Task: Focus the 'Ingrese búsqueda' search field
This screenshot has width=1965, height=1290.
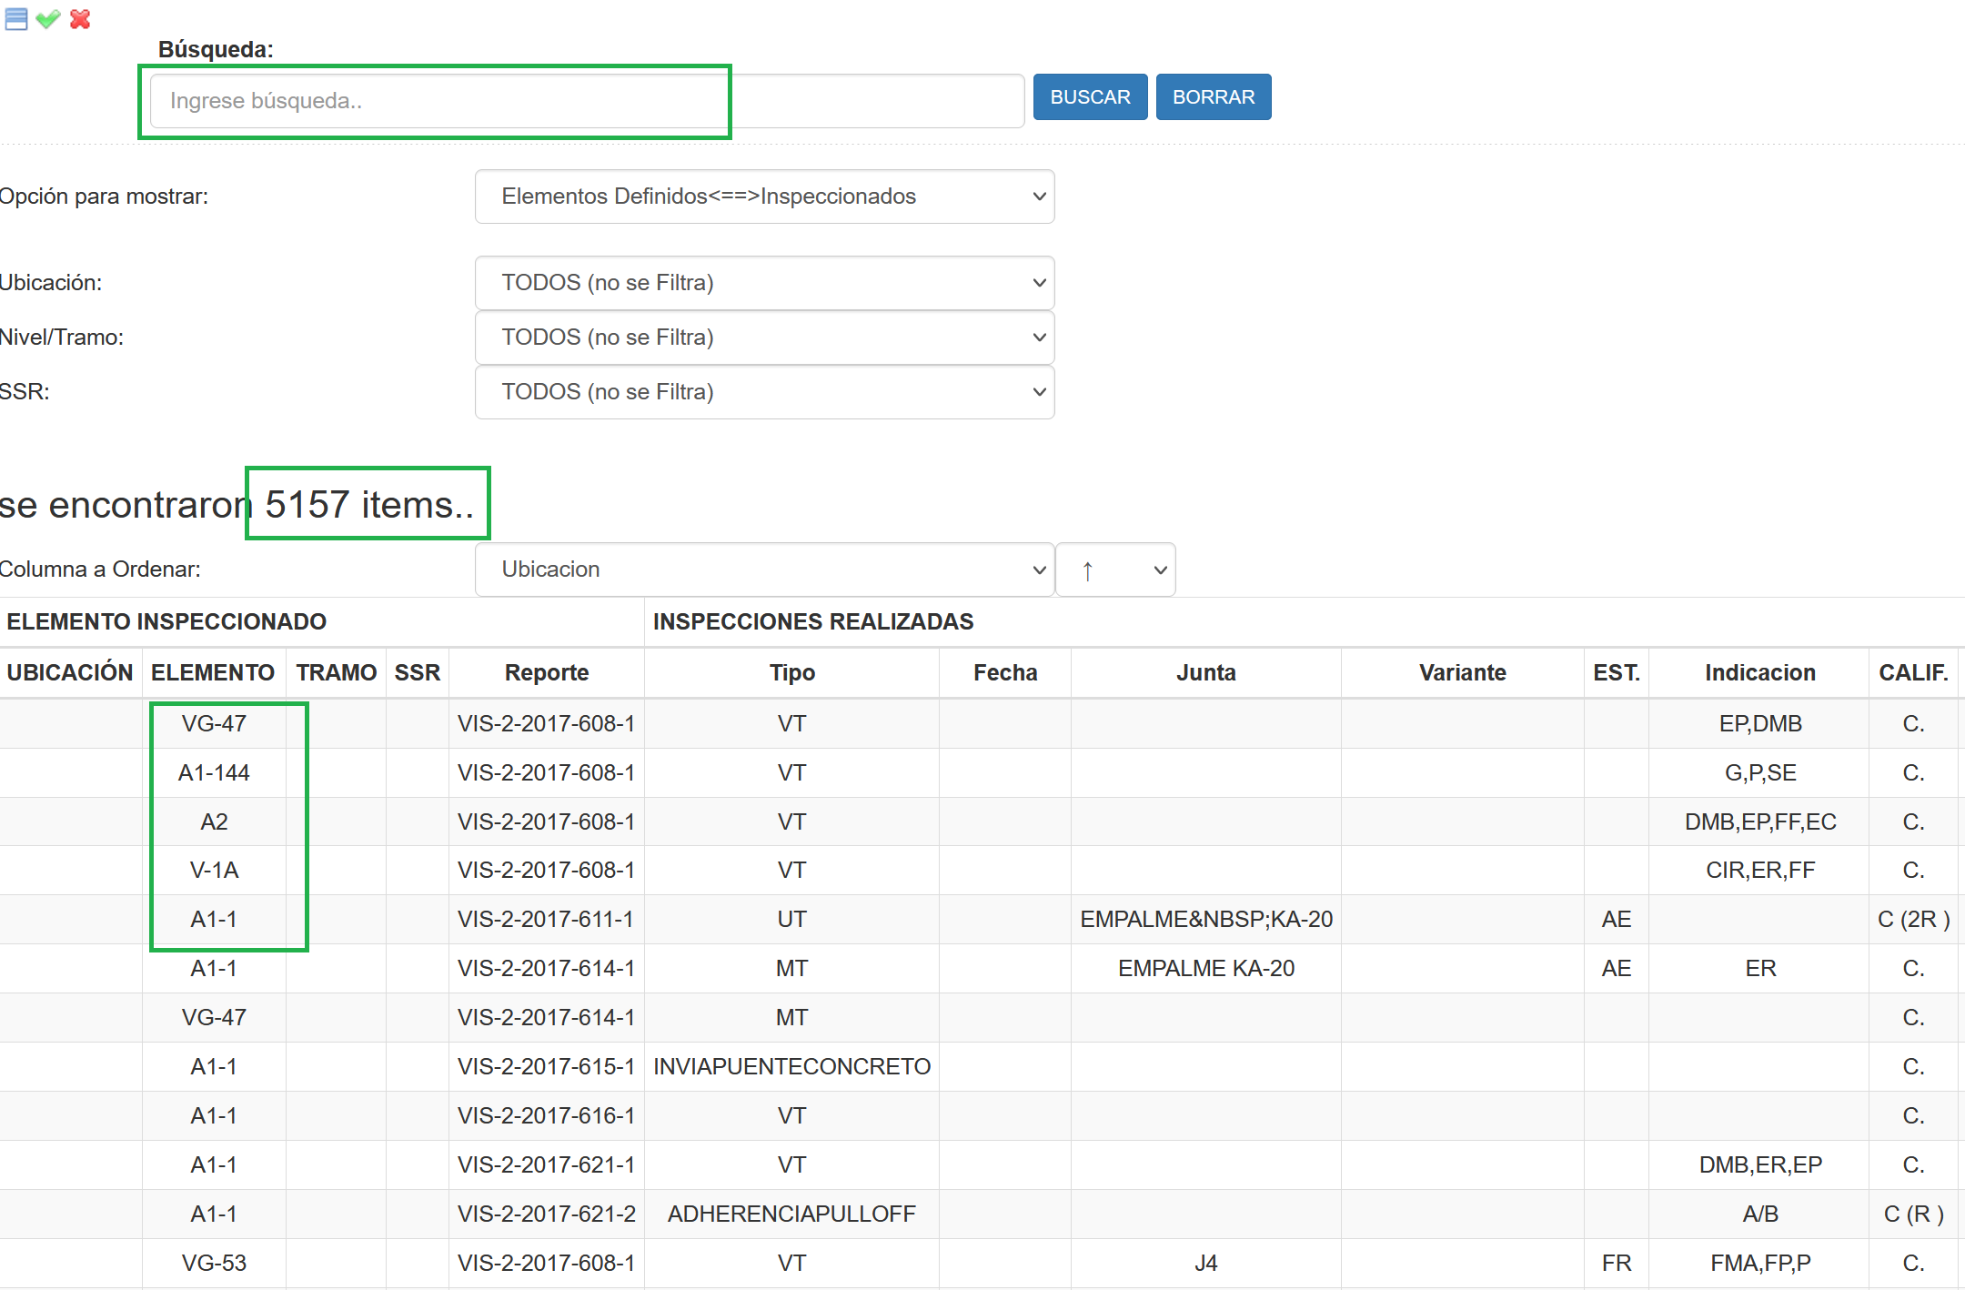Action: 586,101
